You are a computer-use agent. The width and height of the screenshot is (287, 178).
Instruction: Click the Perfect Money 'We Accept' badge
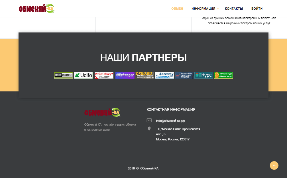tap(103, 75)
